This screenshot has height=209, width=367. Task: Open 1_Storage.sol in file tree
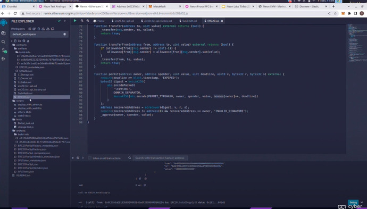pyautogui.click(x=26, y=74)
